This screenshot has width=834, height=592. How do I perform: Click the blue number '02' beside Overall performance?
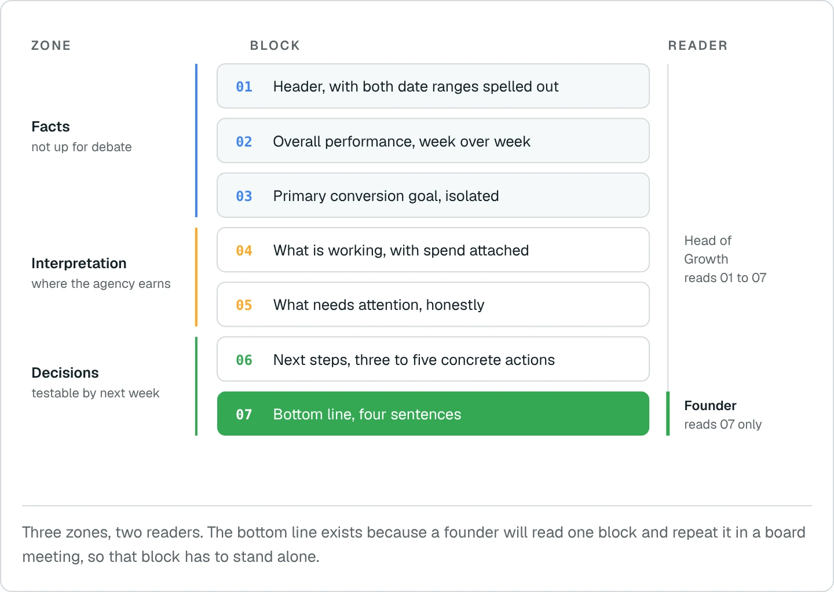244,141
